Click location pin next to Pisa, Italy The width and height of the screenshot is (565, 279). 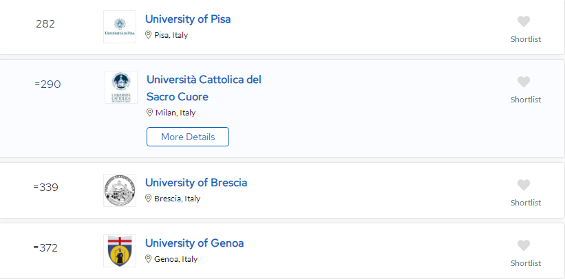click(x=148, y=35)
